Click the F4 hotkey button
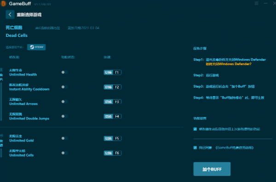Screen dimensions: 276x182 [113, 117]
